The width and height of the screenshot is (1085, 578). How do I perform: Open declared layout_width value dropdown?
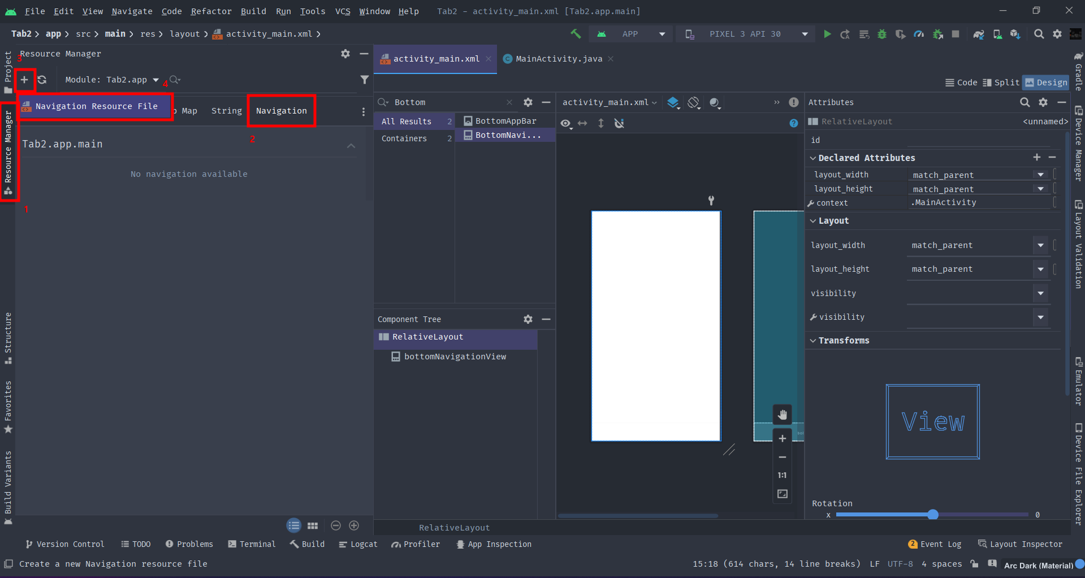point(1040,175)
